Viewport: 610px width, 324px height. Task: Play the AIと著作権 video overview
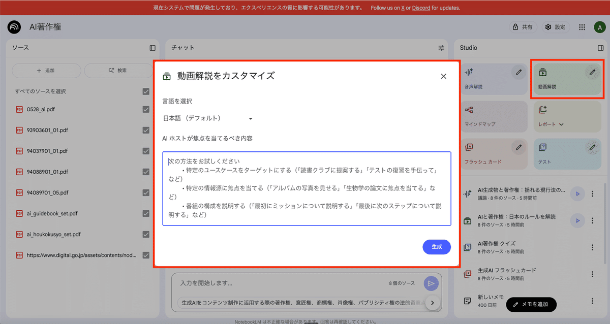tap(576, 220)
